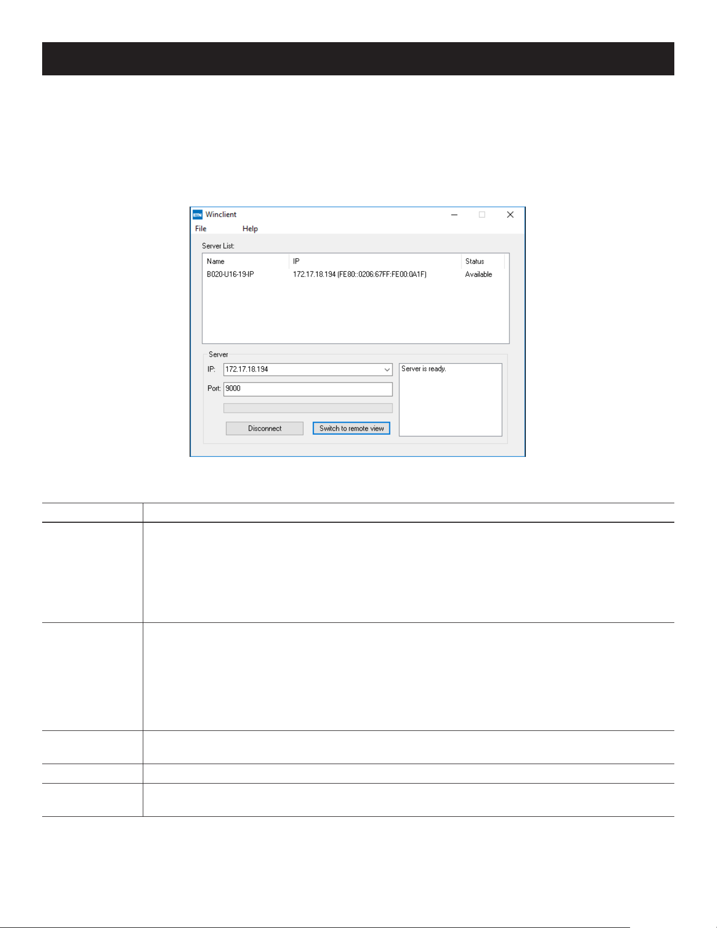This screenshot has width=717, height=928.
Task: Click the IP column header
Action: point(375,261)
